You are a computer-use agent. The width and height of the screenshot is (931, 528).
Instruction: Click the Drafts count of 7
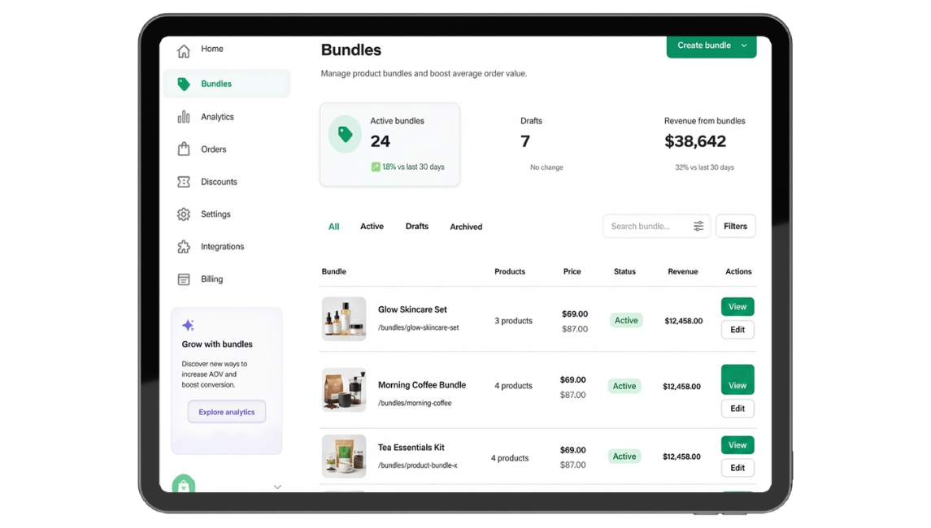(x=525, y=141)
